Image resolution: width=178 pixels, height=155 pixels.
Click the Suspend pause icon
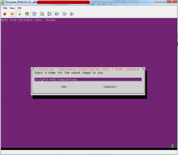tap(12, 14)
